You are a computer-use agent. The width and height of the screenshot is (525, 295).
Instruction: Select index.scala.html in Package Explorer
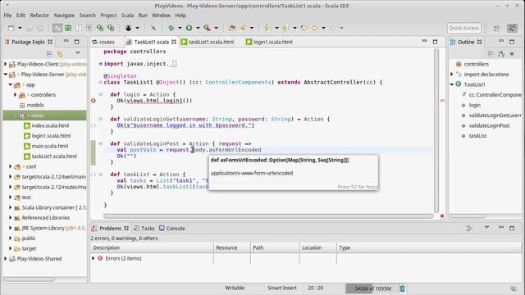coord(50,125)
